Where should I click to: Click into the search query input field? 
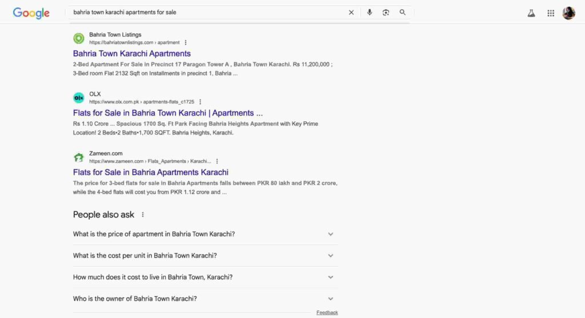point(206,13)
